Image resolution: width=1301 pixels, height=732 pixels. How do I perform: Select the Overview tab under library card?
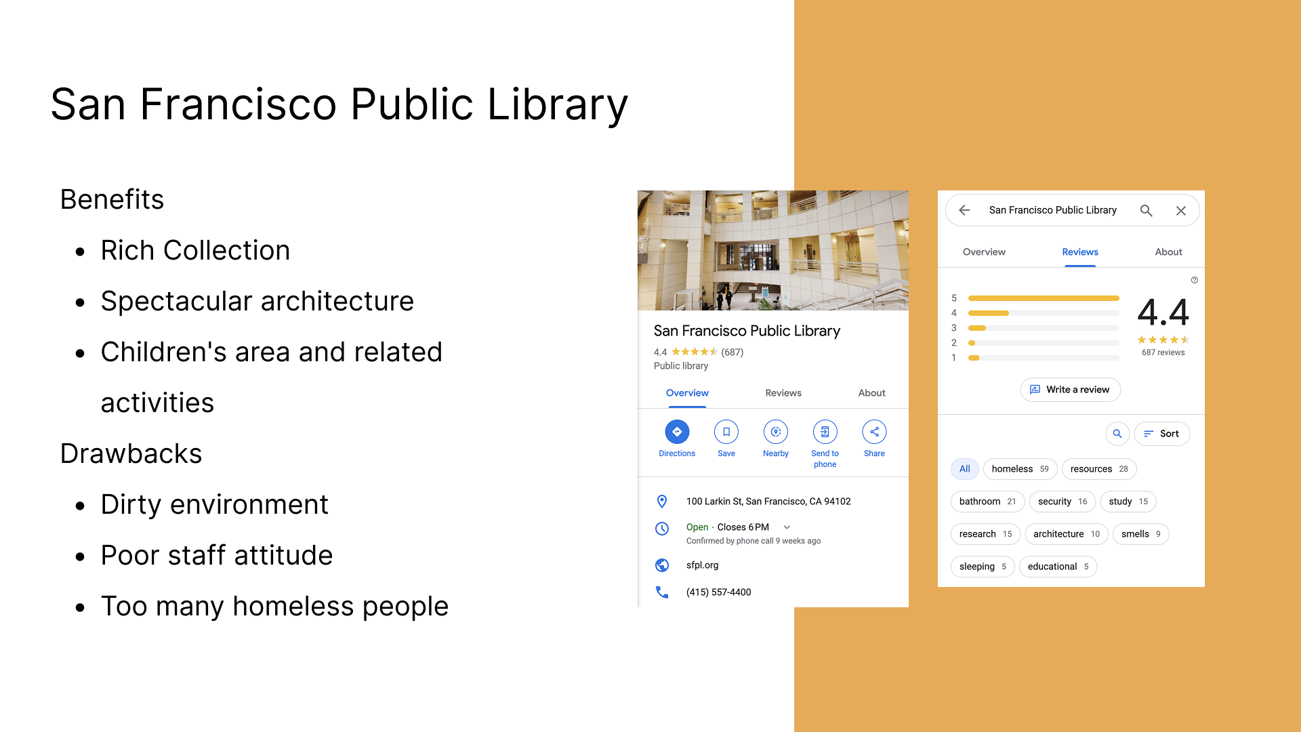[x=687, y=393]
